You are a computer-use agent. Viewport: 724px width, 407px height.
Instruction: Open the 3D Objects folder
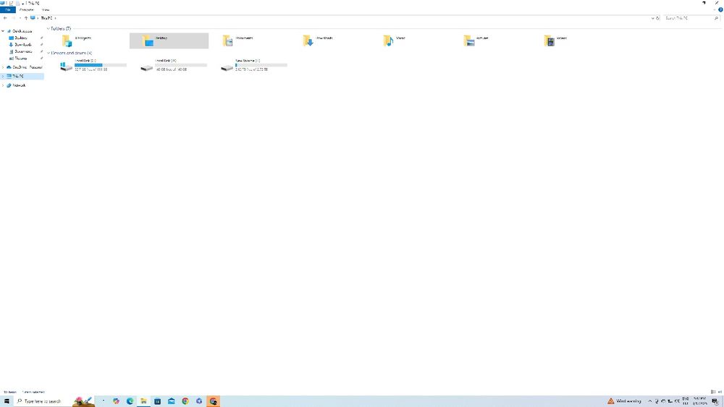coord(90,40)
